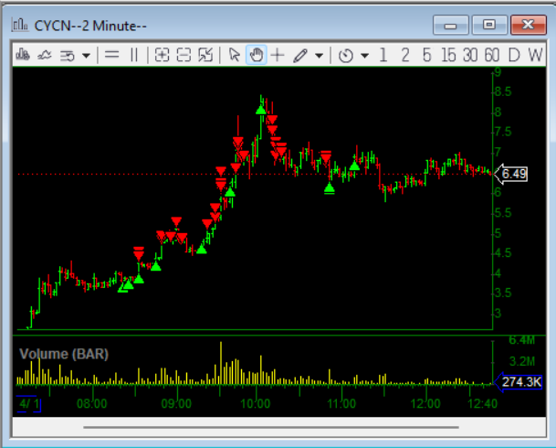The image size is (556, 448).
Task: Click the 12:00 time axis label
Action: pyautogui.click(x=425, y=403)
